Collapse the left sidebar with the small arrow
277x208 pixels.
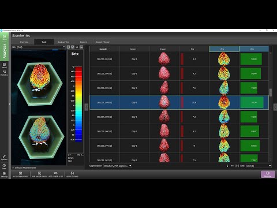tap(10, 104)
